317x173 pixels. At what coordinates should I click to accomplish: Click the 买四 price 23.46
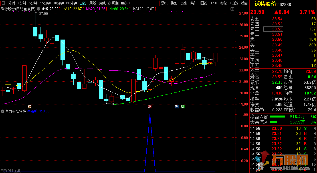(x=277, y=60)
